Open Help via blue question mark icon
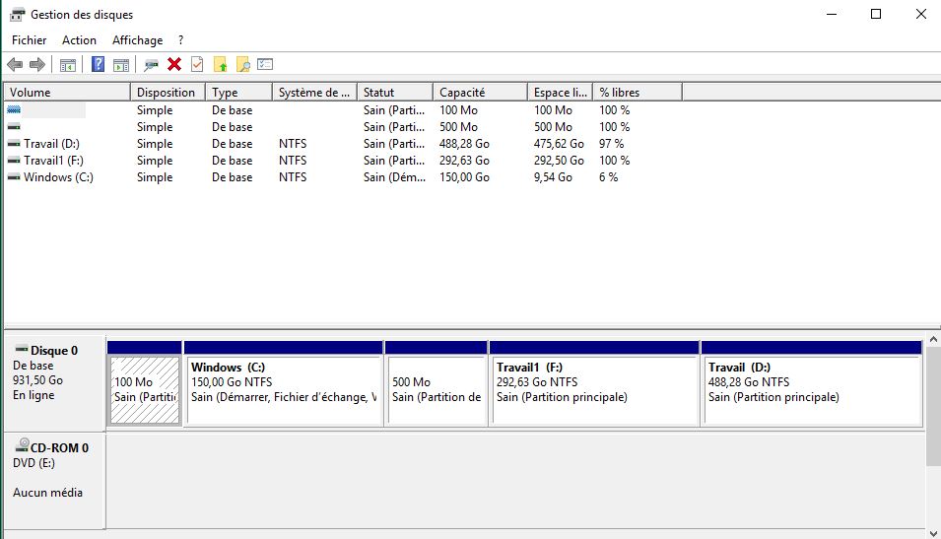 click(98, 65)
